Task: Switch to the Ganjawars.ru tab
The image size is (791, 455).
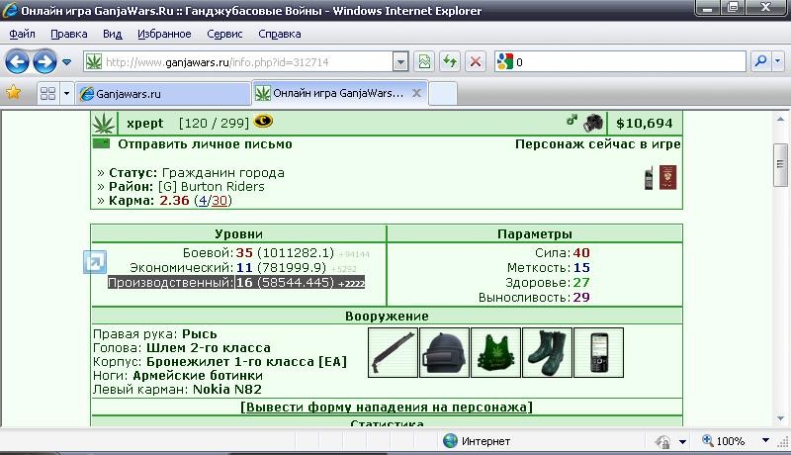Action: click(163, 94)
